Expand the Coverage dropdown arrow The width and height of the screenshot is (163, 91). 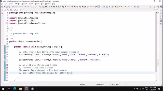tap(61, 7)
